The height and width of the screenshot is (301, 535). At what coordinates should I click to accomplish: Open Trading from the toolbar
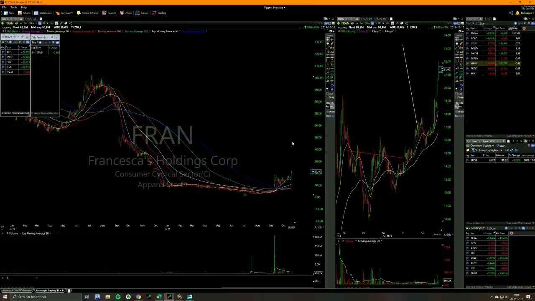coord(159,13)
